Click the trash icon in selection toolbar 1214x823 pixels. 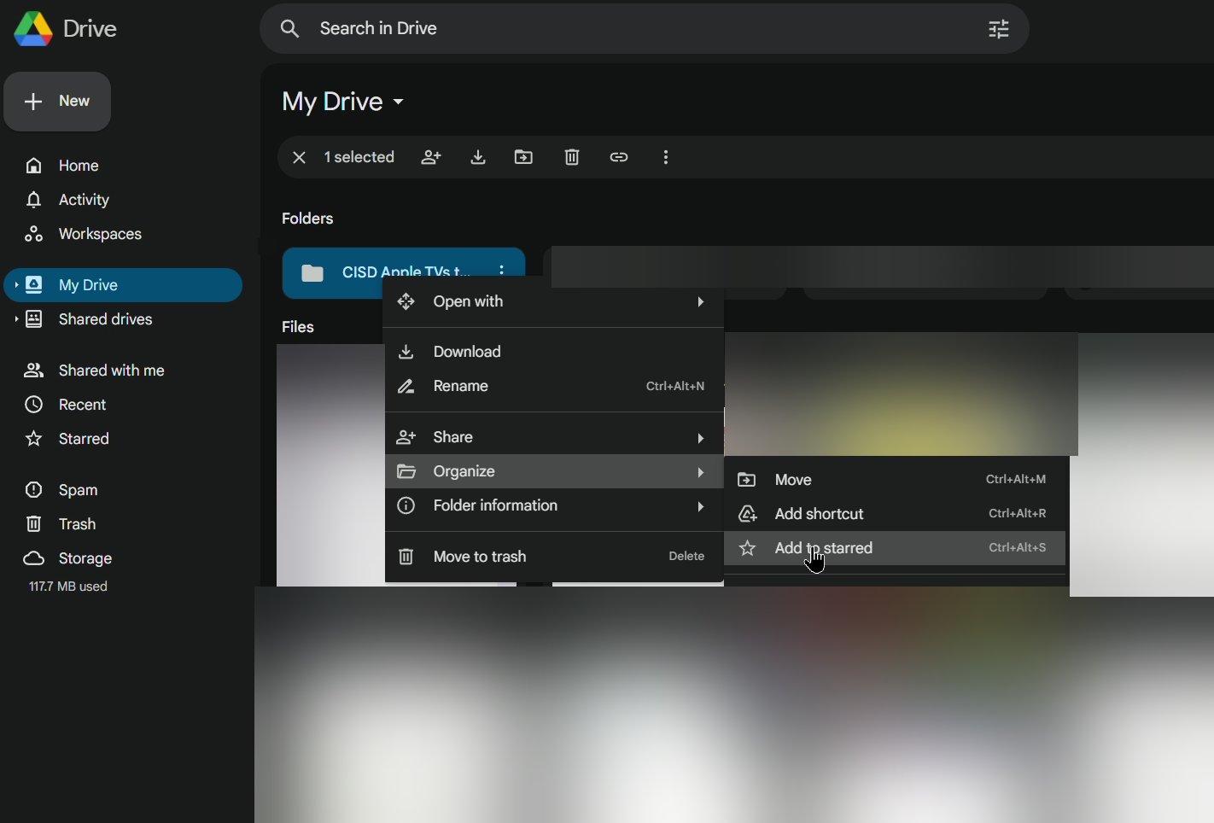coord(572,157)
